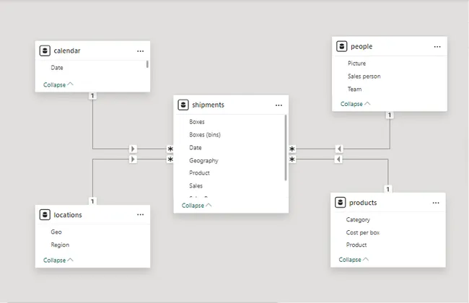Click the shipments table database icon
The width and height of the screenshot is (469, 303).
[183, 105]
